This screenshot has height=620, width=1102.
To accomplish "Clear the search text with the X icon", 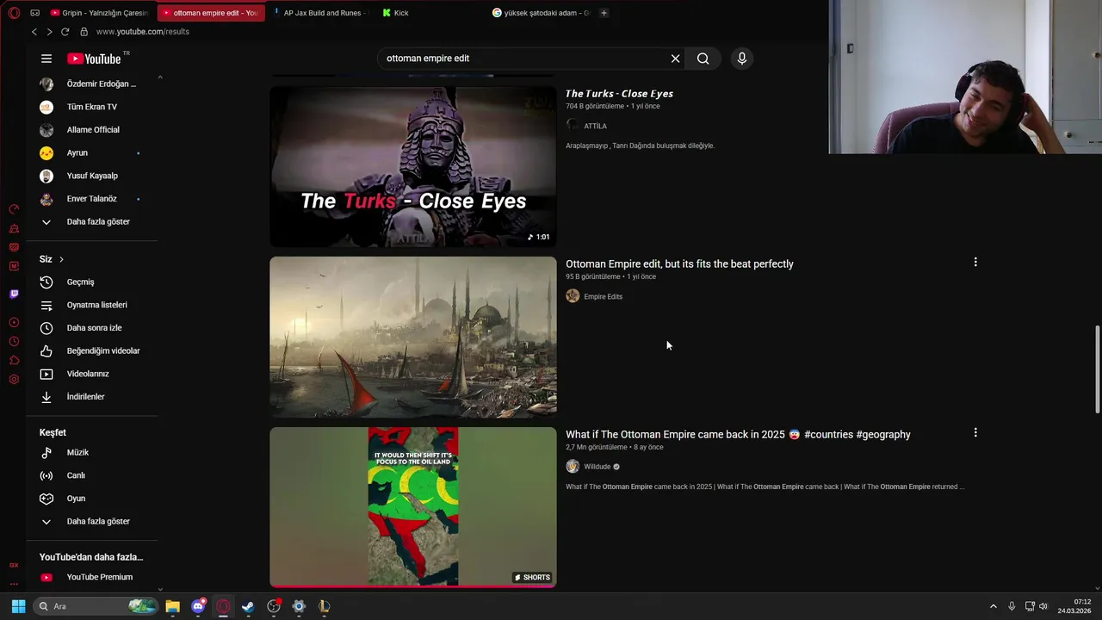I will pos(675,59).
